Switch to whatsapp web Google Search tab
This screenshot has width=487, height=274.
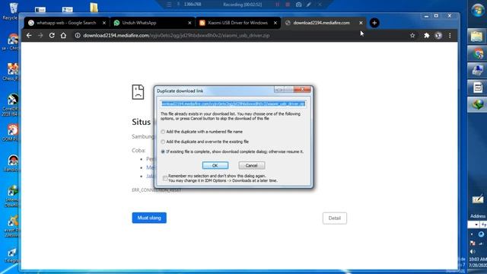coord(66,23)
